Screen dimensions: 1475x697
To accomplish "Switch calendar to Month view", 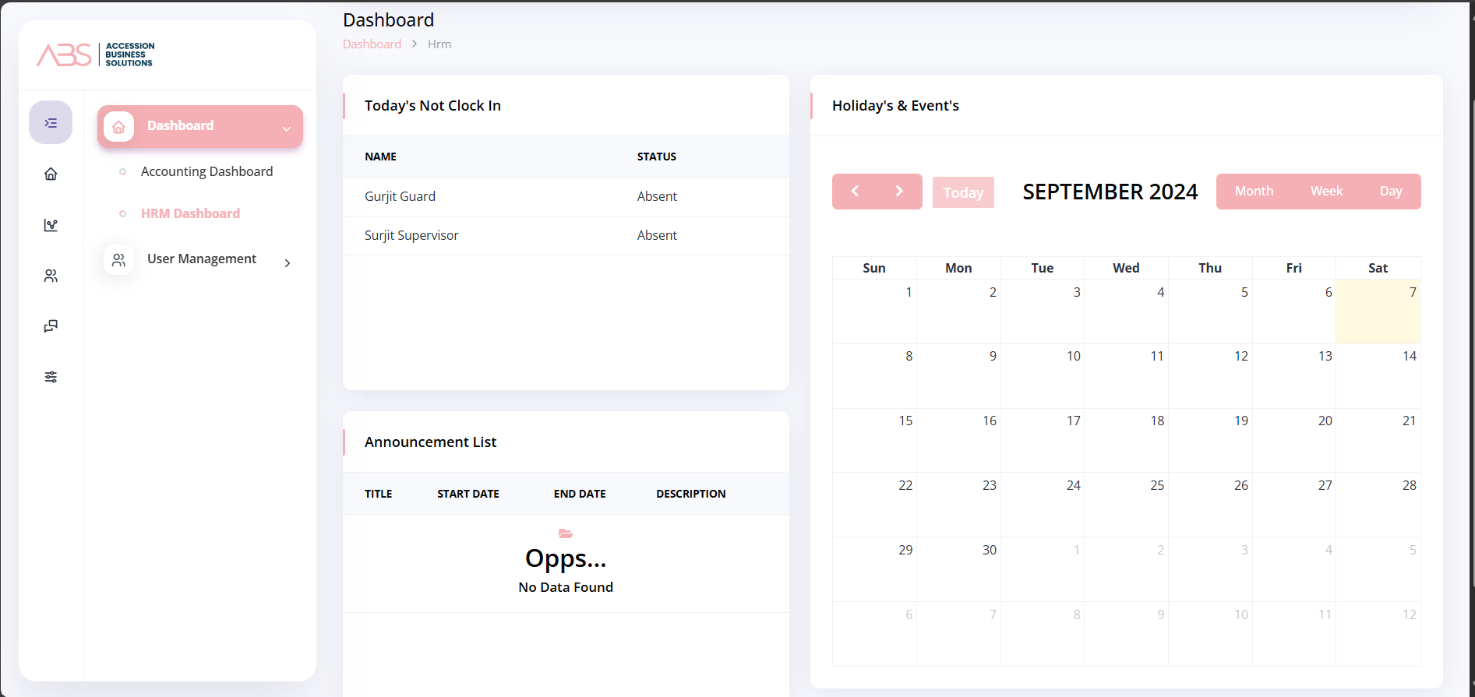I will 1254,192.
